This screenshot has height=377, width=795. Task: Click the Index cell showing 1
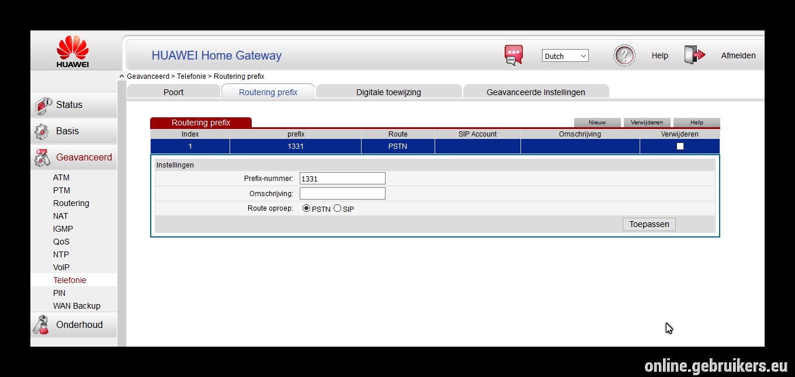pos(190,146)
